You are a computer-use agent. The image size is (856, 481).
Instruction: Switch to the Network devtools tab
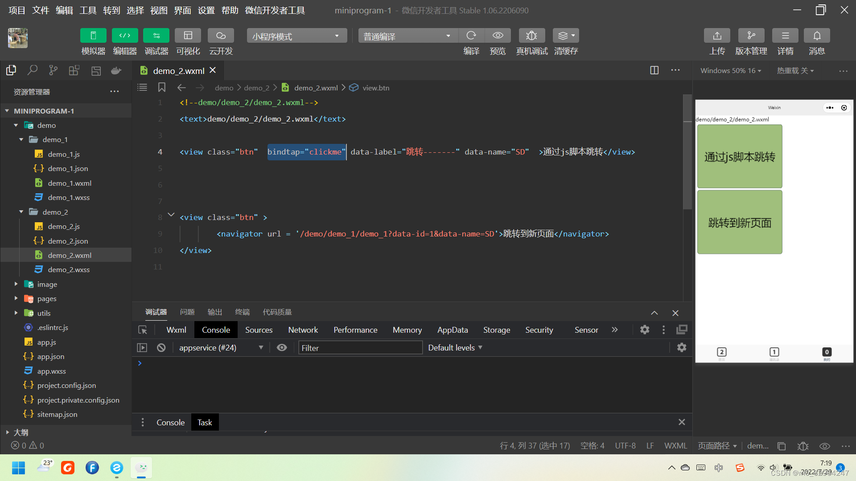[x=303, y=330]
